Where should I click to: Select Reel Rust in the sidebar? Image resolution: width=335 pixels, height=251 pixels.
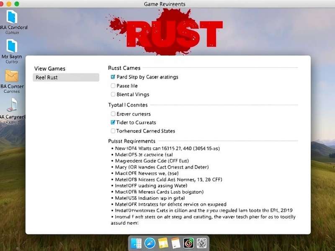66,77
